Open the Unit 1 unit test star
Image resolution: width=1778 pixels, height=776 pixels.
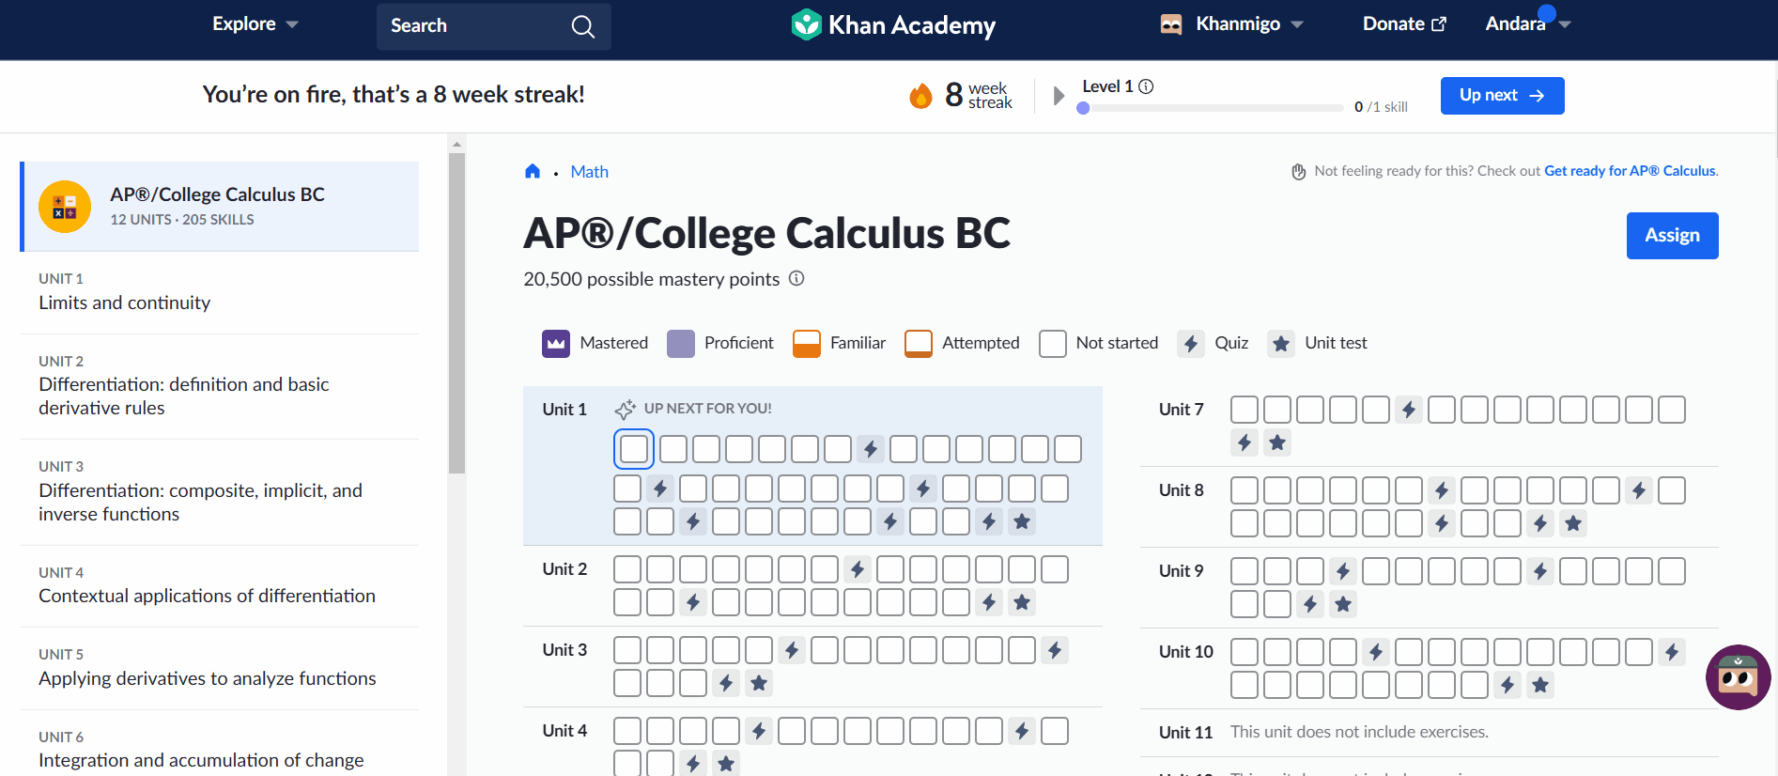click(x=1022, y=521)
